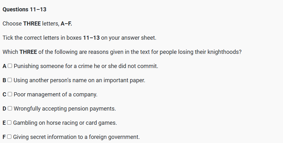This screenshot has height=143, width=283.
Task: Click the 'Giving secret information' answer text
Action: 76,137
